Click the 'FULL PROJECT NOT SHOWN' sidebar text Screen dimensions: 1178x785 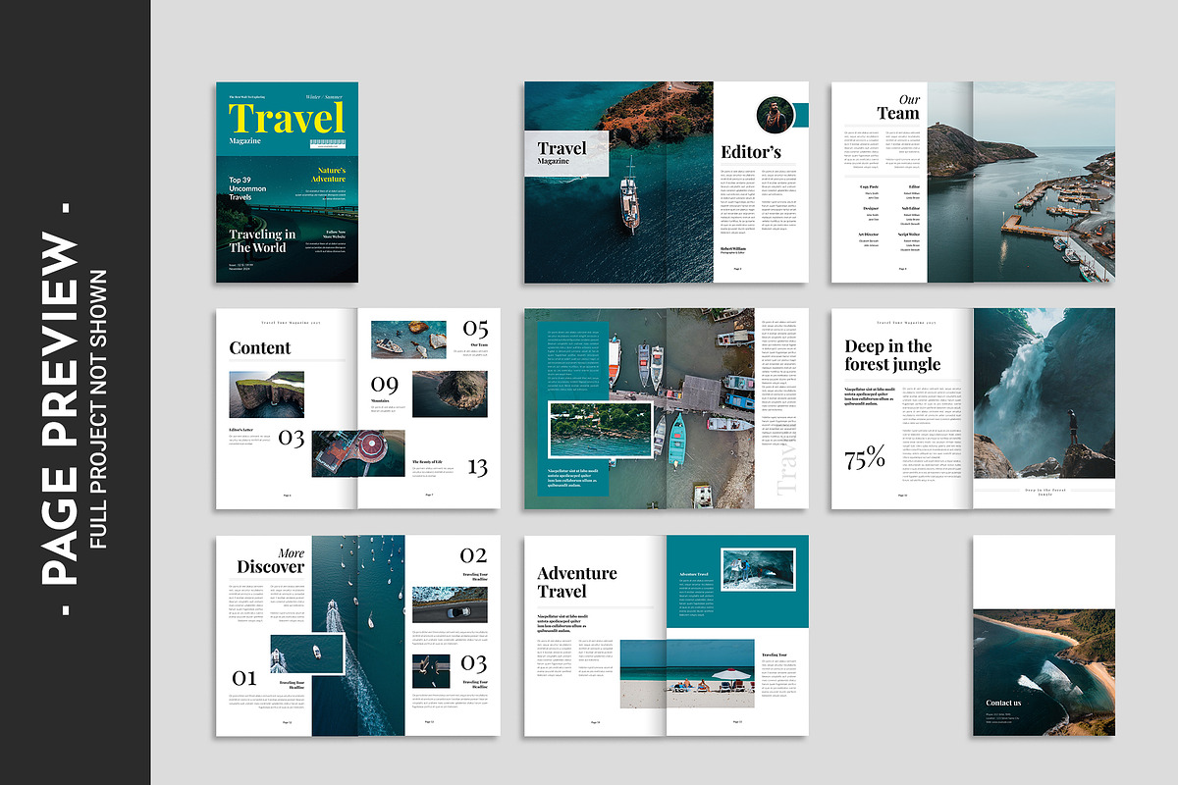click(97, 408)
